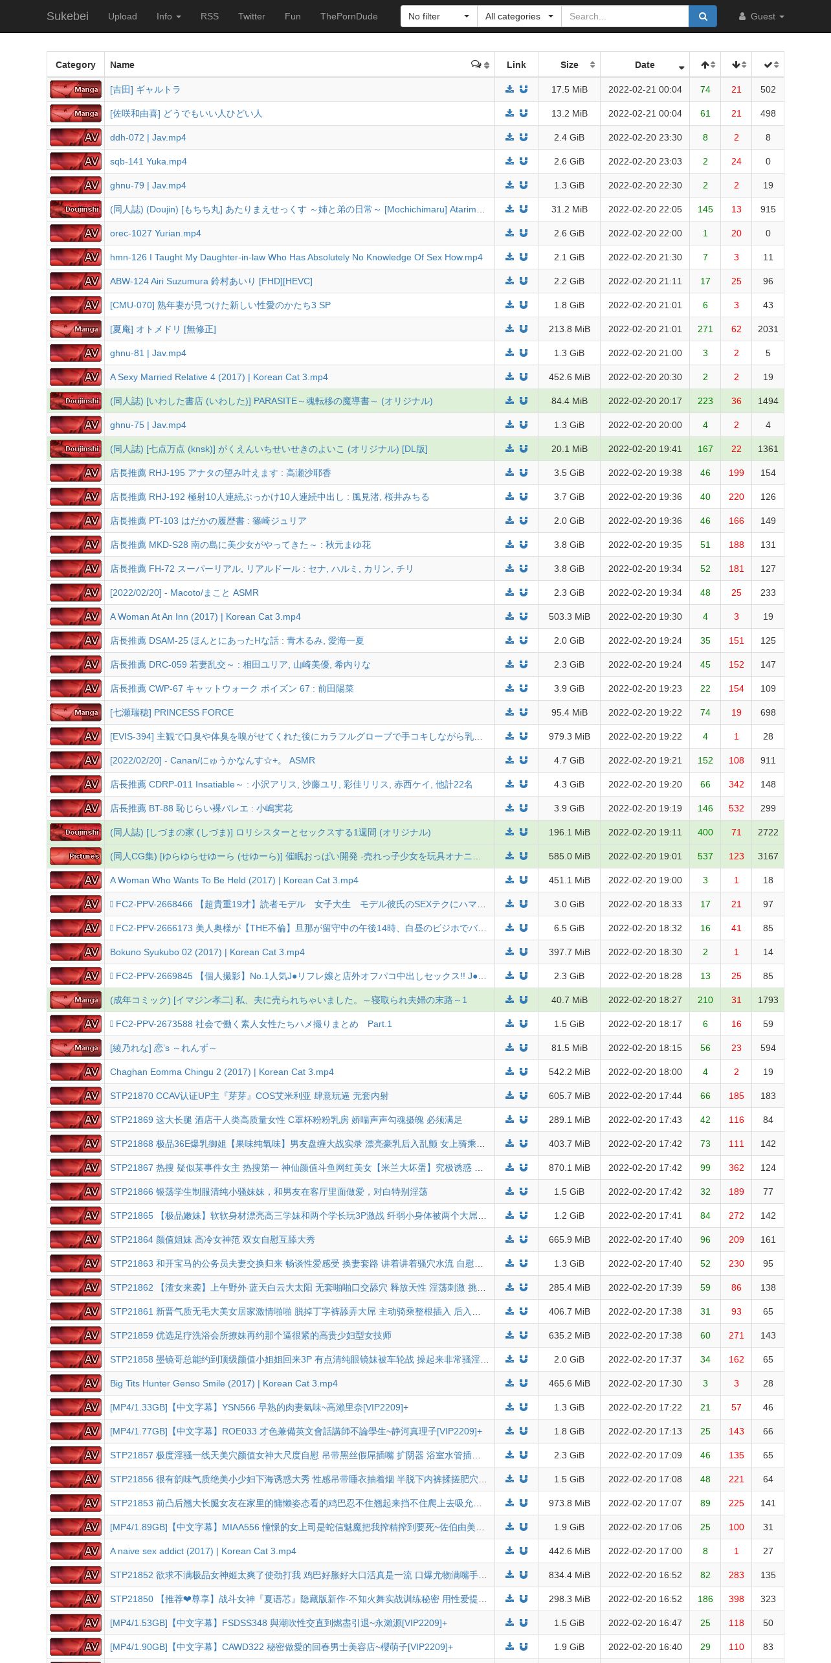Click Doujinshi category icon for PARASITE row
This screenshot has height=1663, width=831.
coord(76,401)
